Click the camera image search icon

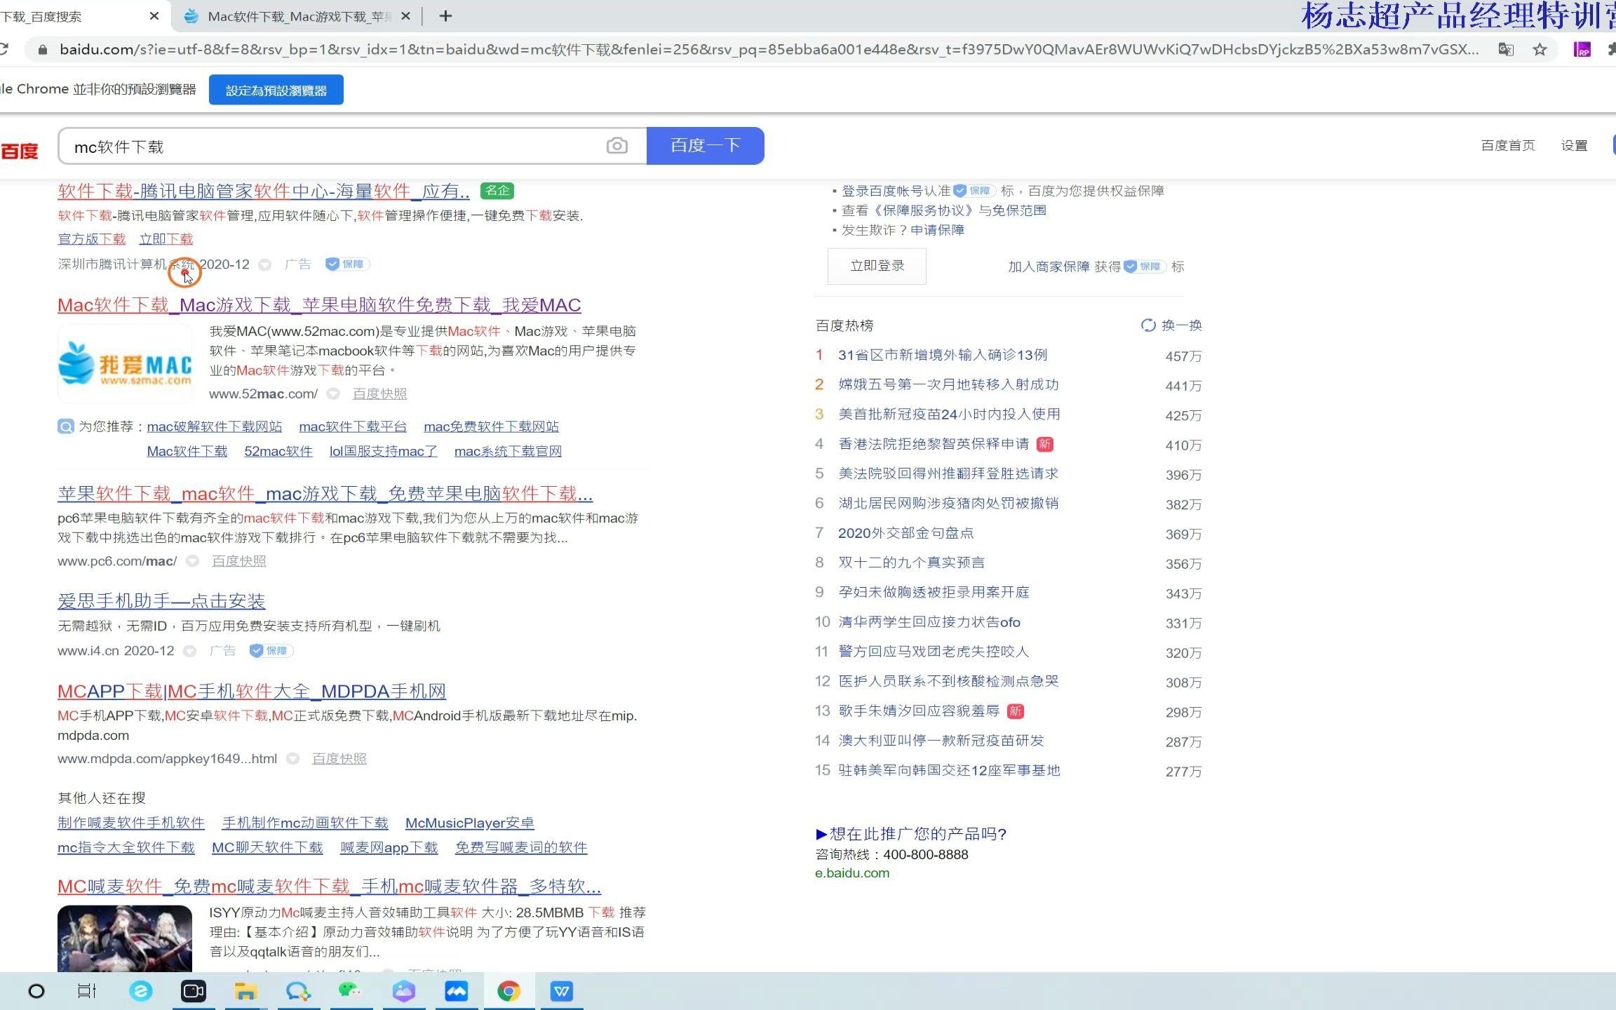coord(617,146)
